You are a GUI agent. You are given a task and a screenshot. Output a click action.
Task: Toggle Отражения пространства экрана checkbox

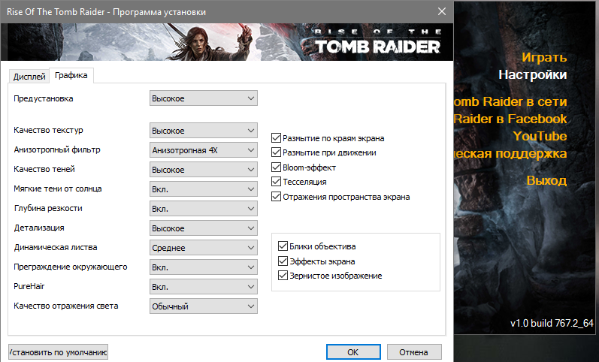pyautogui.click(x=276, y=197)
